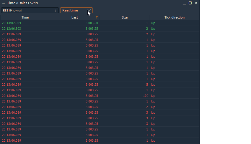The image size is (251, 144).
Task: Click the IQFeed data source label
Action: tap(17, 11)
